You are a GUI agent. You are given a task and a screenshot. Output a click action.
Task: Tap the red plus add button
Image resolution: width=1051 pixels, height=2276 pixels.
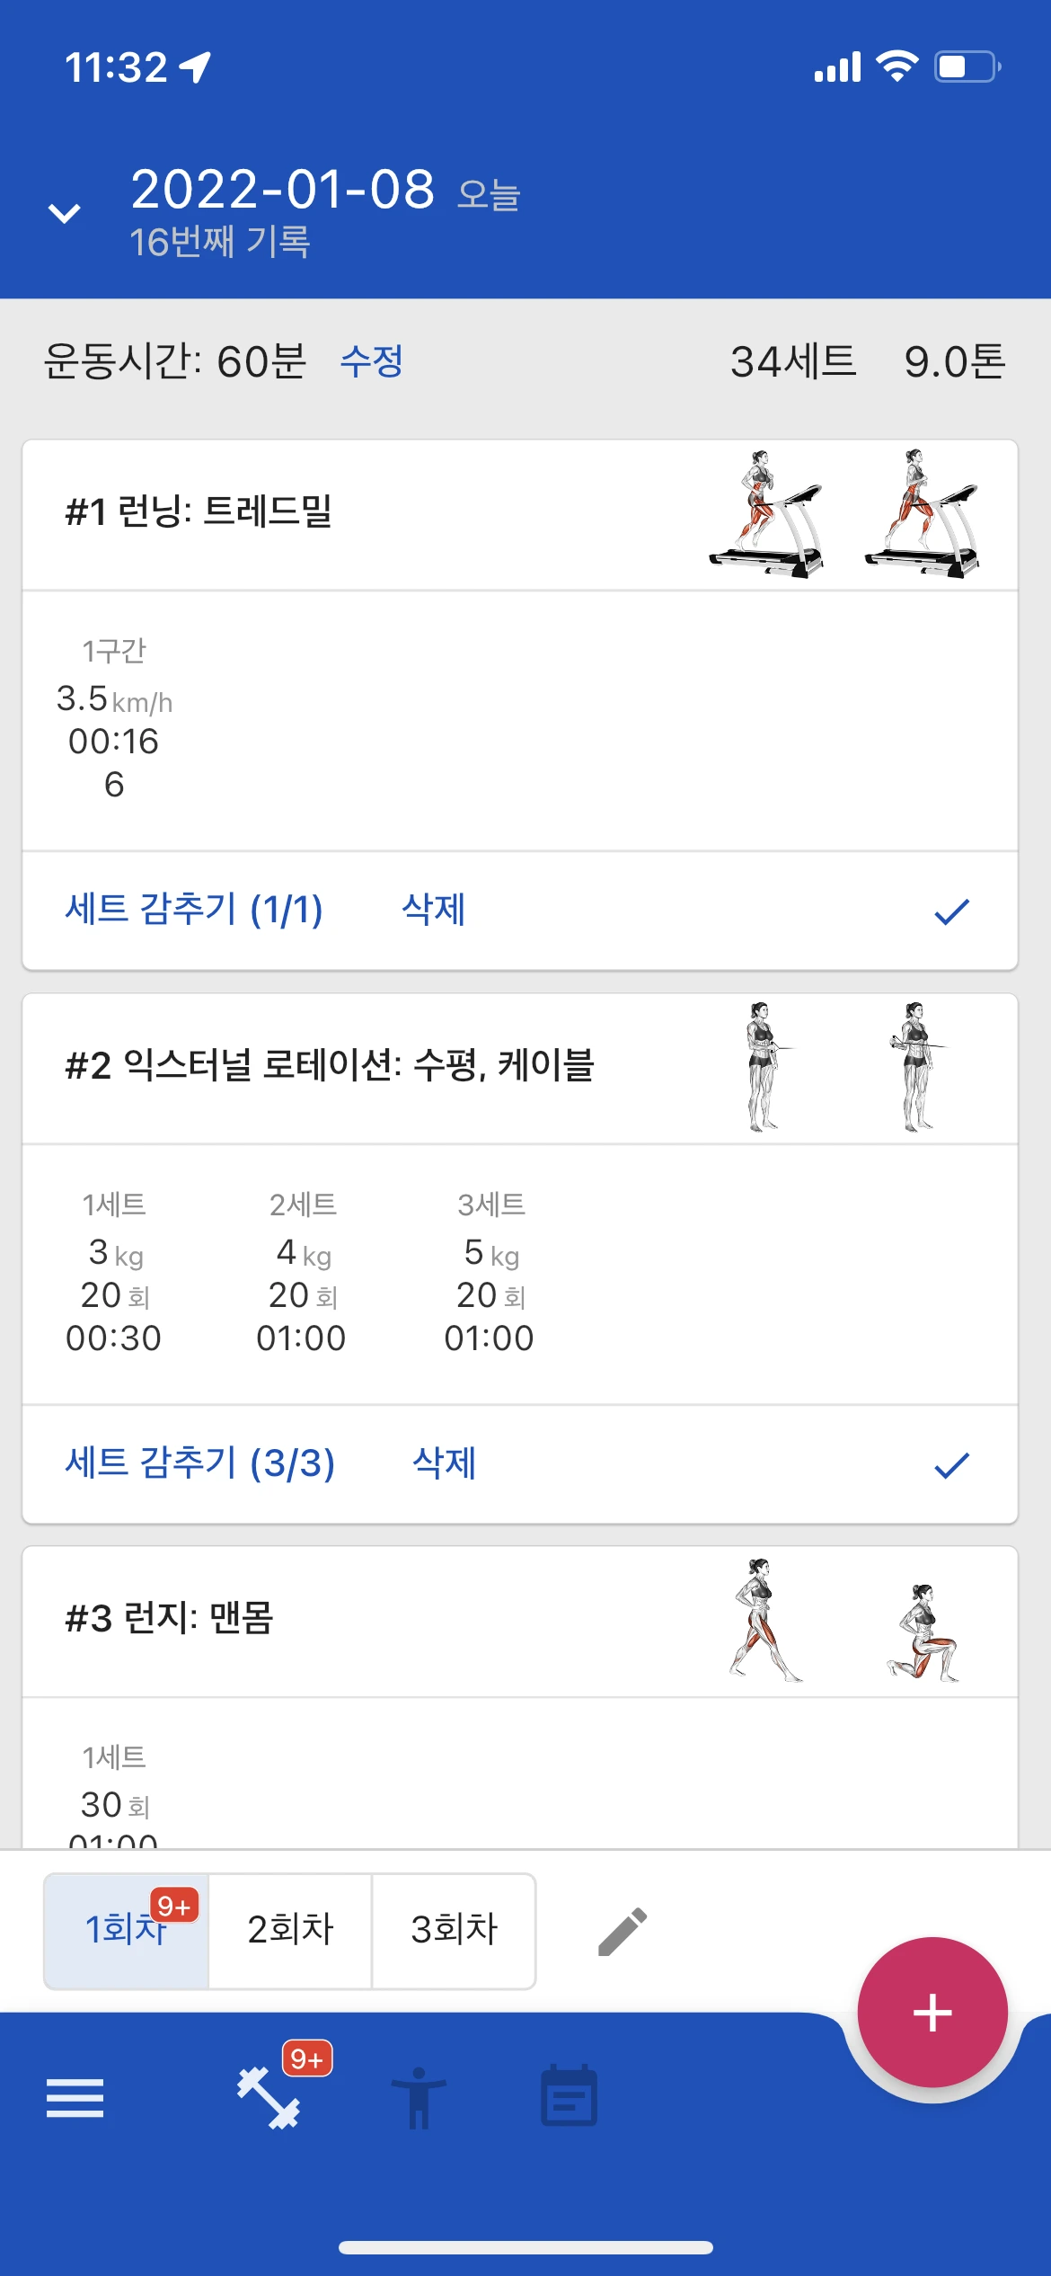932,2013
